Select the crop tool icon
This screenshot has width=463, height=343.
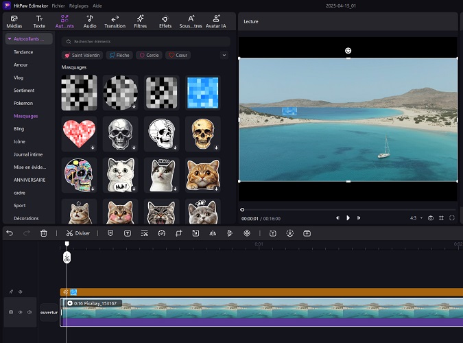click(178, 233)
